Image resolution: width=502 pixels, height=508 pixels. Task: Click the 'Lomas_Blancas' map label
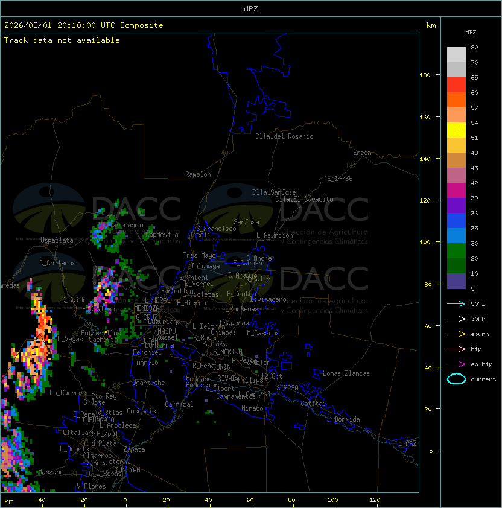pos(346,373)
